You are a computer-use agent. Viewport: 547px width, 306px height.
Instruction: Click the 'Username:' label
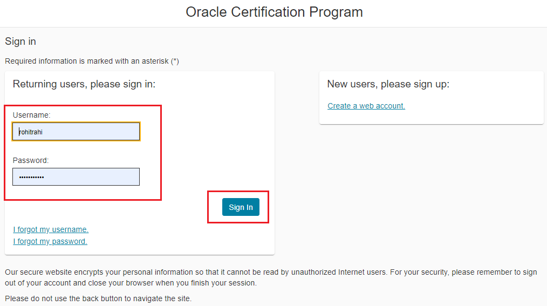[32, 115]
